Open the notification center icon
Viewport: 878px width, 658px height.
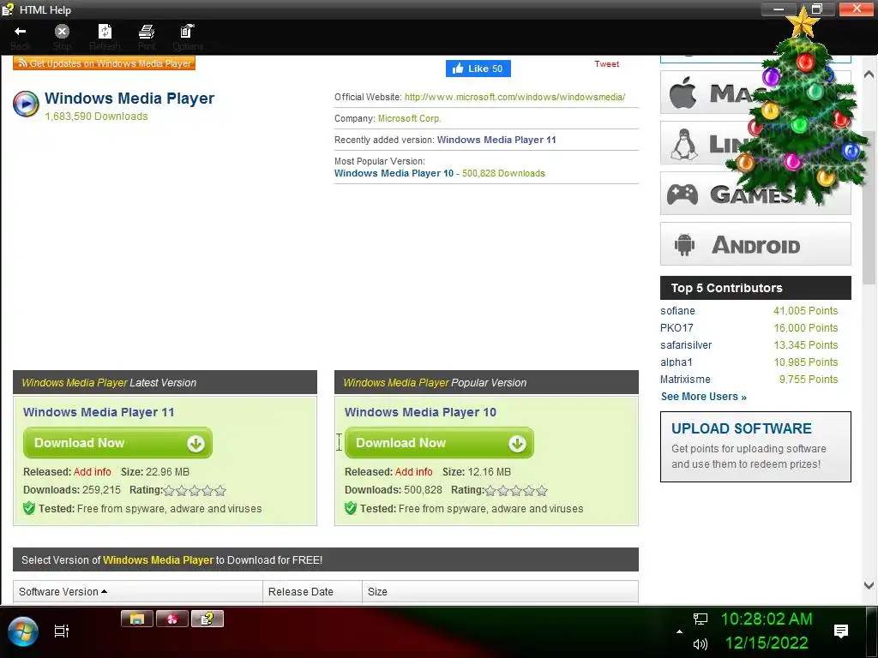coord(840,631)
